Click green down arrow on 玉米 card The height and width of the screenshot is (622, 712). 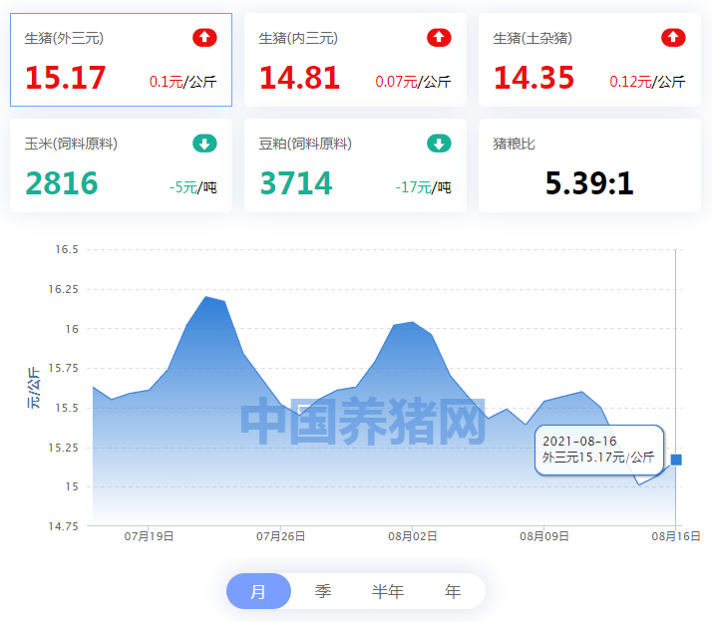[x=204, y=144]
